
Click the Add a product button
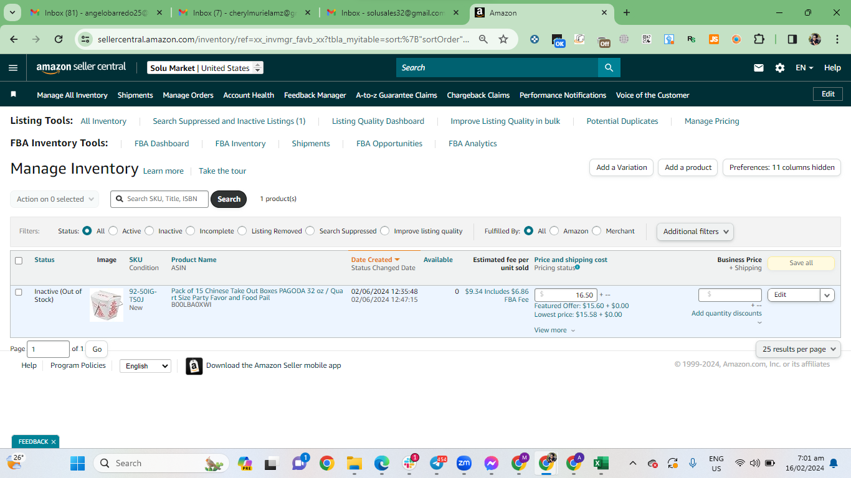point(688,167)
